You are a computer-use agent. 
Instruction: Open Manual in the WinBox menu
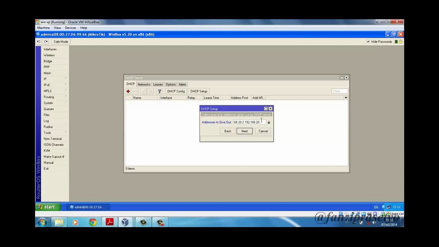(x=48, y=163)
